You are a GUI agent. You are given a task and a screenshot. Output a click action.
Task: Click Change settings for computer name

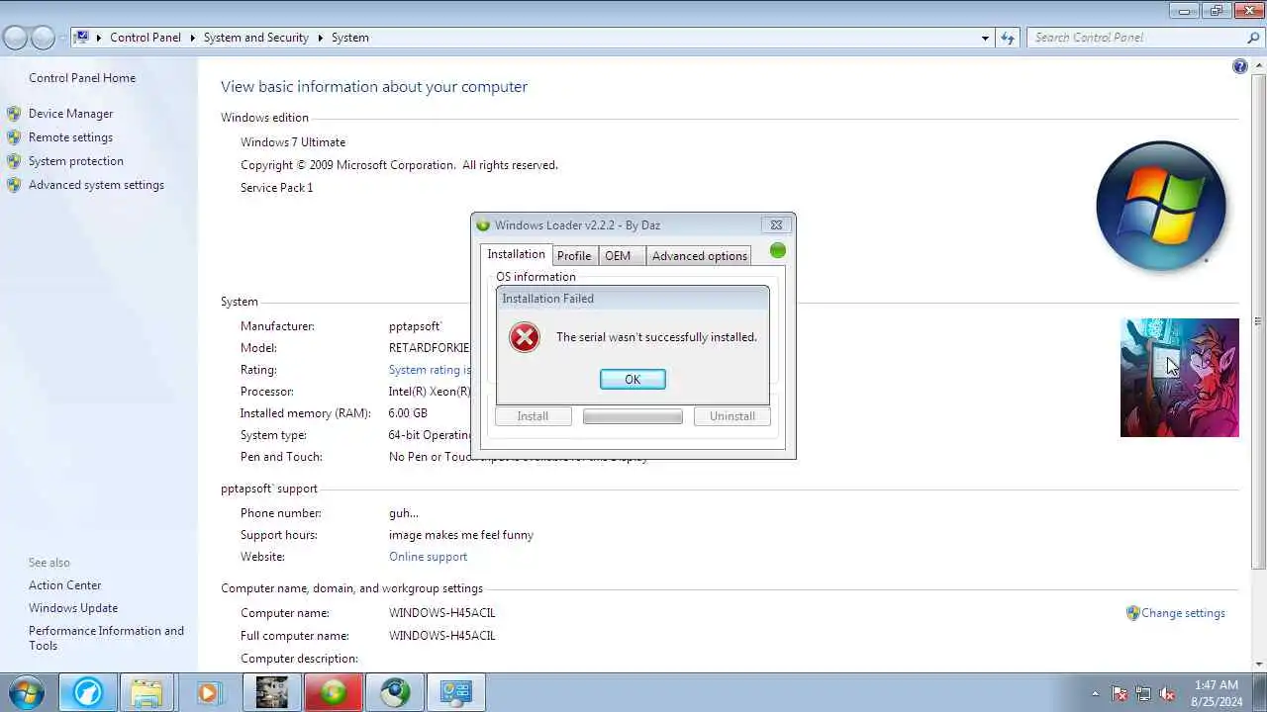coord(1183,613)
